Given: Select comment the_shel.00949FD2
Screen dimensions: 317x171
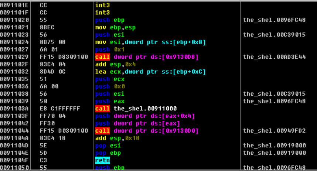Looking at the screenshot, I should coord(275,131).
